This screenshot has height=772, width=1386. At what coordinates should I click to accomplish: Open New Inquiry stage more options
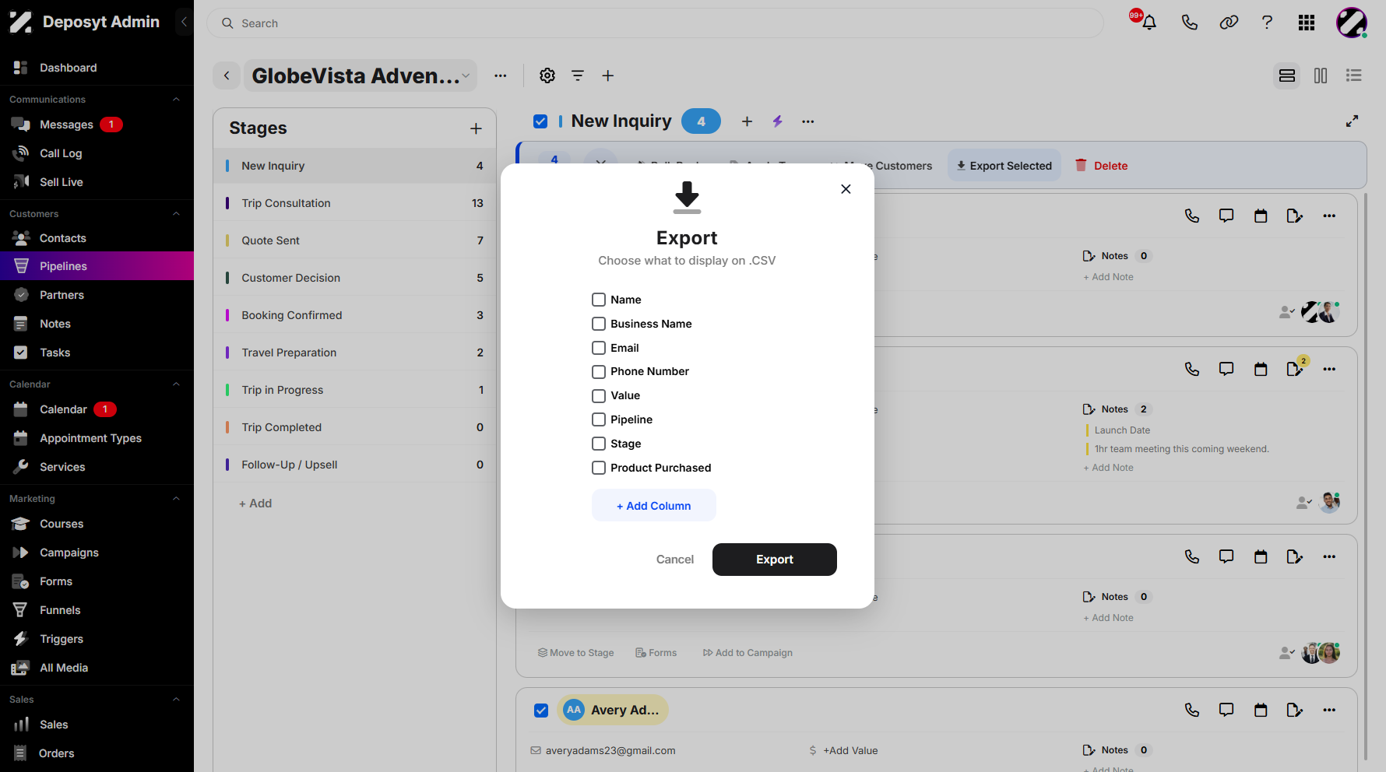(x=808, y=121)
